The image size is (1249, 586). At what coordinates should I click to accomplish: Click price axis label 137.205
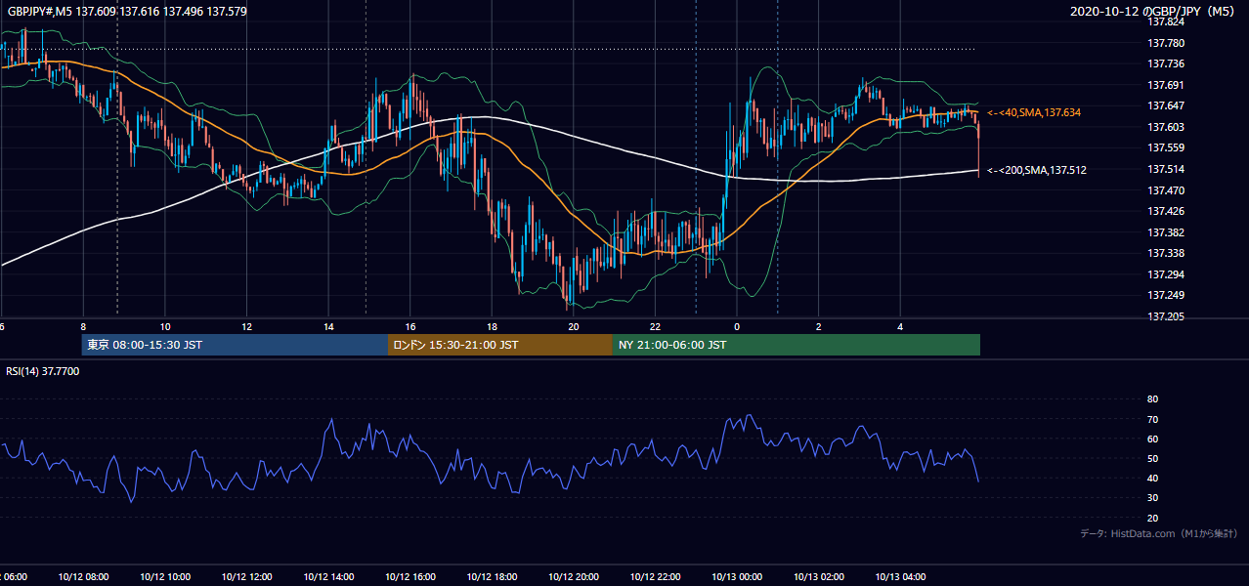1165,316
